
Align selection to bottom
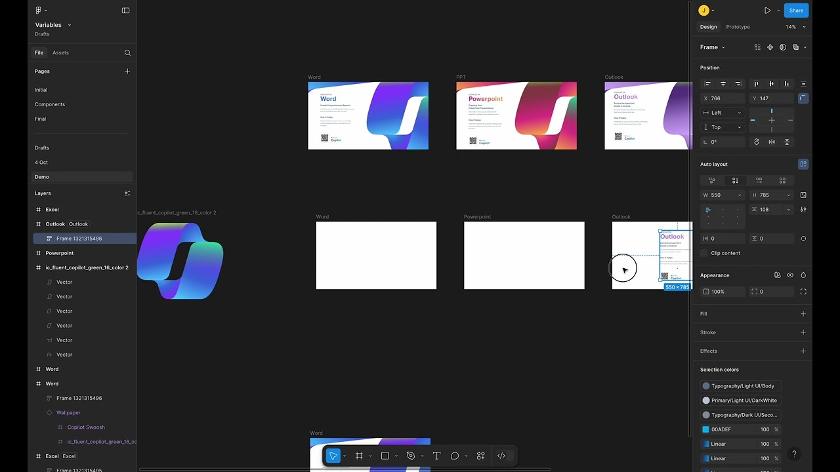click(x=786, y=84)
